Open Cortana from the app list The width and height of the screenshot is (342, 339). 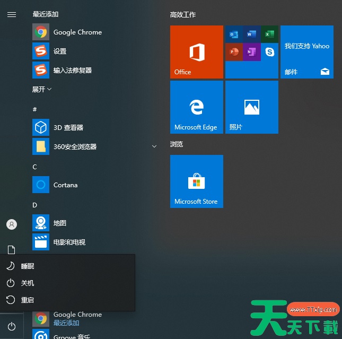(x=65, y=185)
